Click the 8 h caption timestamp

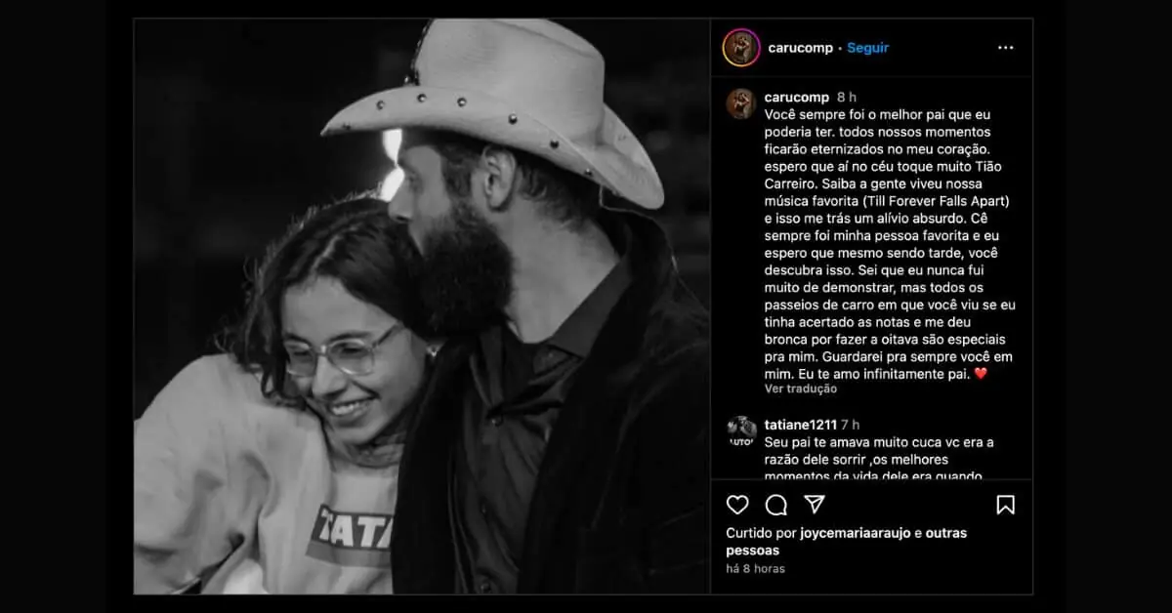coord(847,98)
